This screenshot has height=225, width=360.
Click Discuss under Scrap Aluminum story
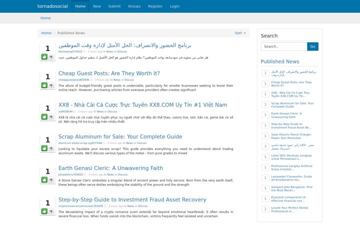pyautogui.click(x=141, y=143)
